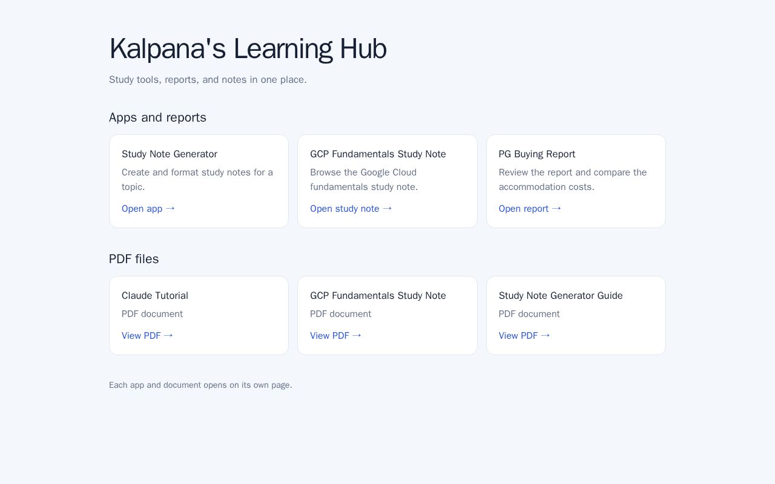
Task: Click the 'Study tools, reports, and notes' subtitle
Action: point(208,80)
